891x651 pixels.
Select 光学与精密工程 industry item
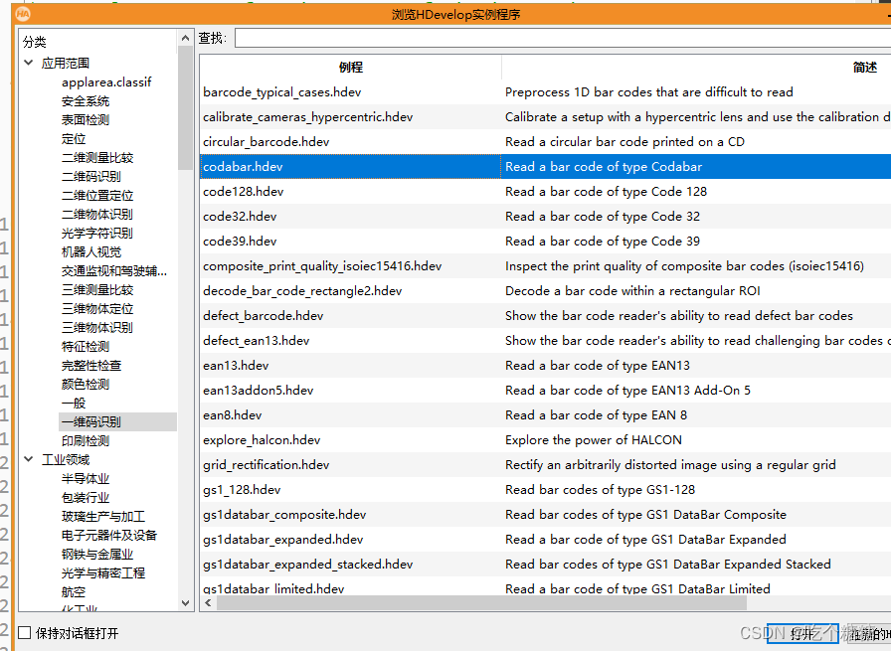point(102,572)
